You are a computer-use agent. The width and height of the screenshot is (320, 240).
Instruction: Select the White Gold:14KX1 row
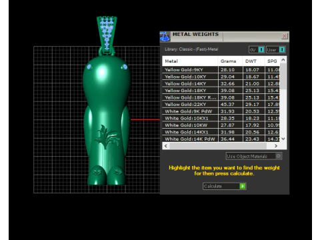pos(221,132)
